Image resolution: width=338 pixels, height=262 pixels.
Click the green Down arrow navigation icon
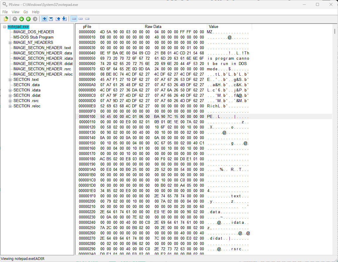tap(21, 19)
